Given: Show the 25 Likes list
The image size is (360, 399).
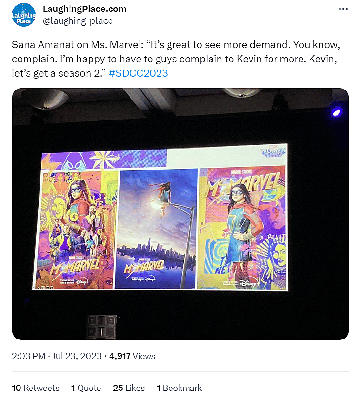Looking at the screenshot, I should [129, 388].
